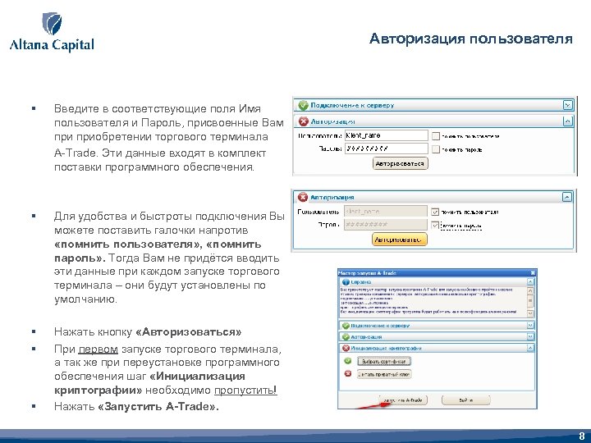Expand Авторизация section in wizard window
Viewport: 591px width, 443px height.
click(530, 337)
